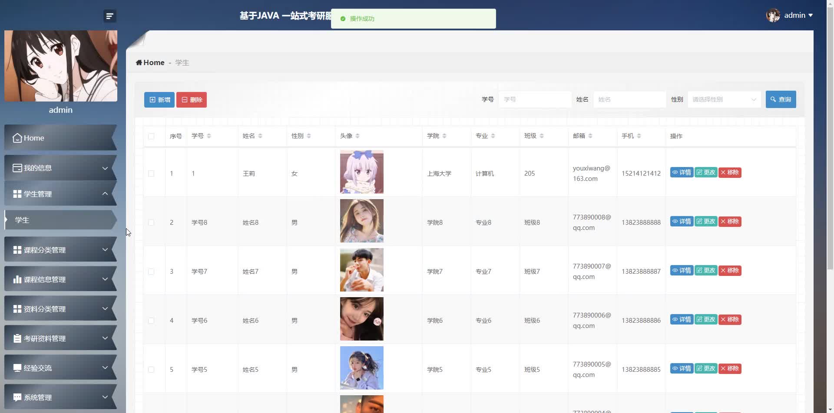Viewport: 834px width, 413px height.
Task: Toggle the select-all checkbox in table header
Action: coord(151,136)
